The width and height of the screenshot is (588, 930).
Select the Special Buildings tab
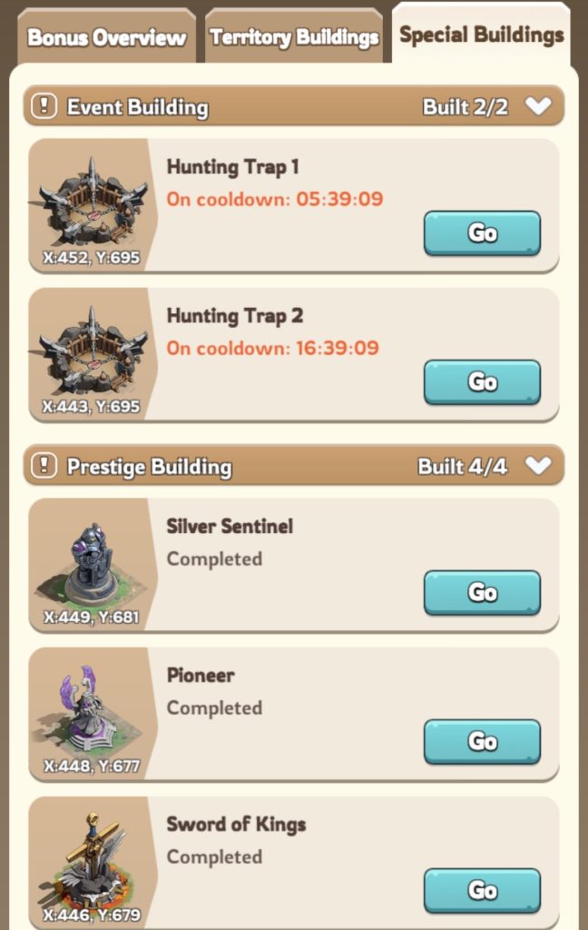[481, 35]
